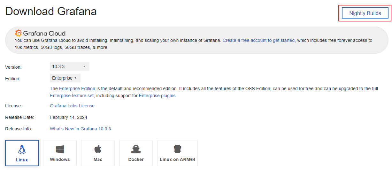The width and height of the screenshot is (392, 170).
Task: Open the Enterprise Edition link
Action: (x=77, y=89)
